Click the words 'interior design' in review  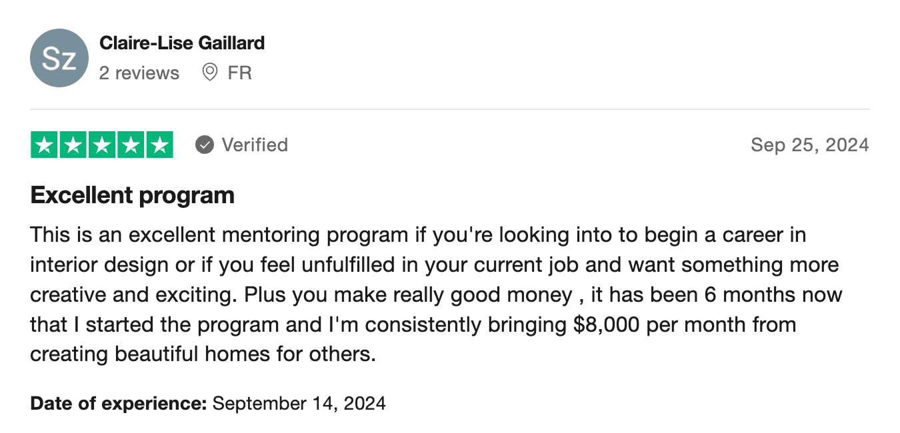pos(99,264)
